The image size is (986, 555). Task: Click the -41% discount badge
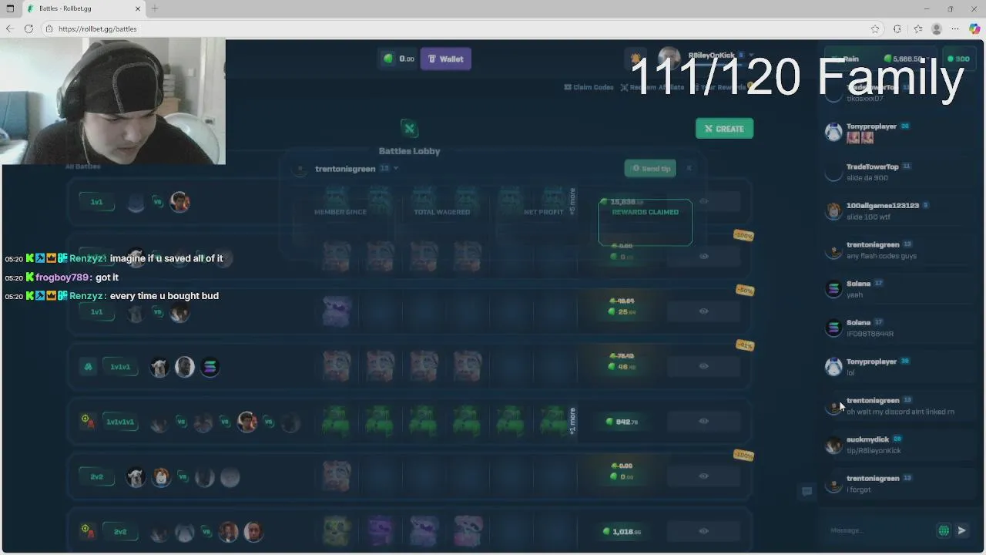744,345
